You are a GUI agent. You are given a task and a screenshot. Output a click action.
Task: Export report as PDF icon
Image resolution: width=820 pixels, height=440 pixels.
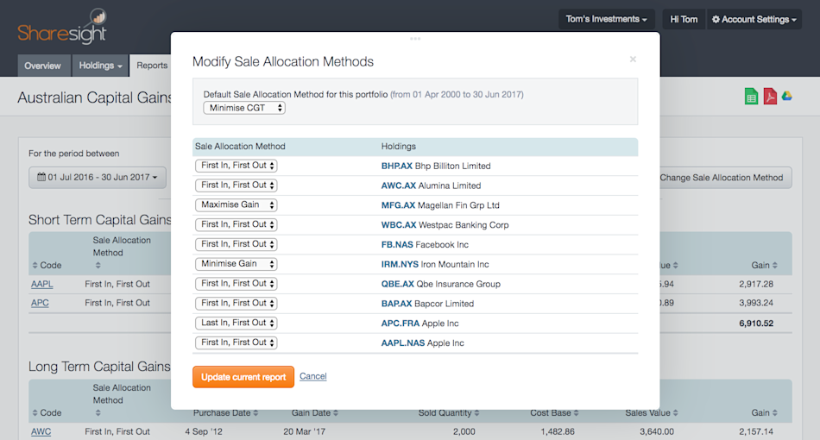coord(770,97)
